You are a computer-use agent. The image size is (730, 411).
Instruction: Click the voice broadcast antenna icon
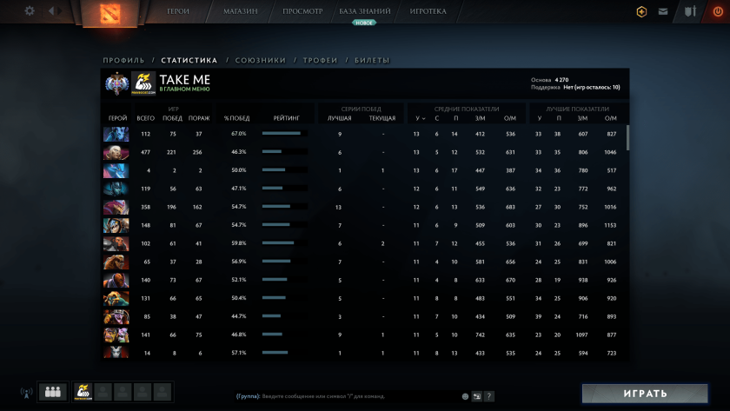(x=27, y=393)
